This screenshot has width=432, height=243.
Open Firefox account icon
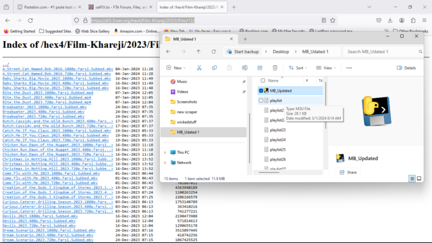[x=402, y=20]
